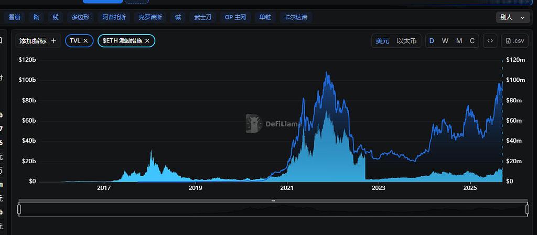Open the 雪崩 chain tab
The width and height of the screenshot is (537, 235).
15,17
